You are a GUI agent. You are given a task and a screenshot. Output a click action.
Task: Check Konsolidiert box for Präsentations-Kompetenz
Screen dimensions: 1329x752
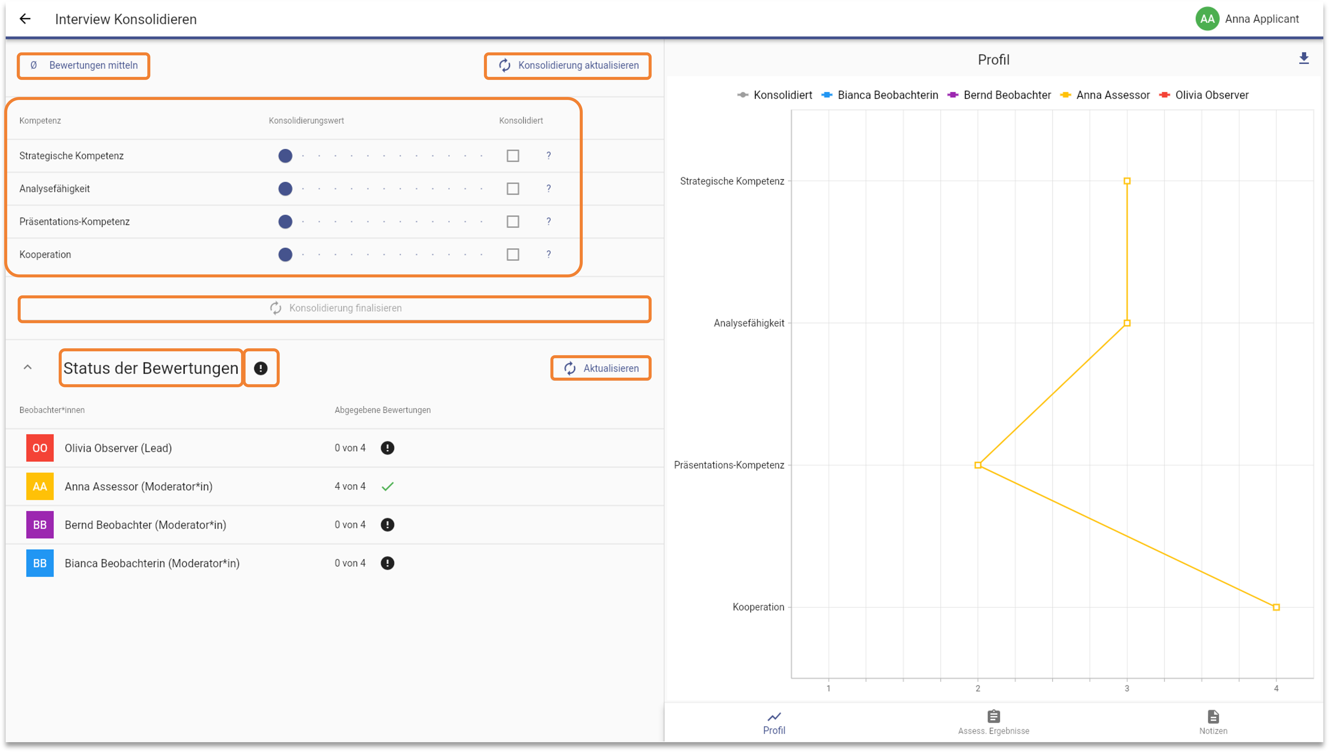click(x=513, y=222)
